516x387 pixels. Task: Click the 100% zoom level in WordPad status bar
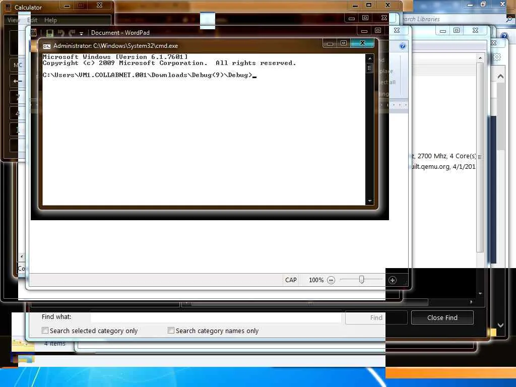tap(316, 280)
